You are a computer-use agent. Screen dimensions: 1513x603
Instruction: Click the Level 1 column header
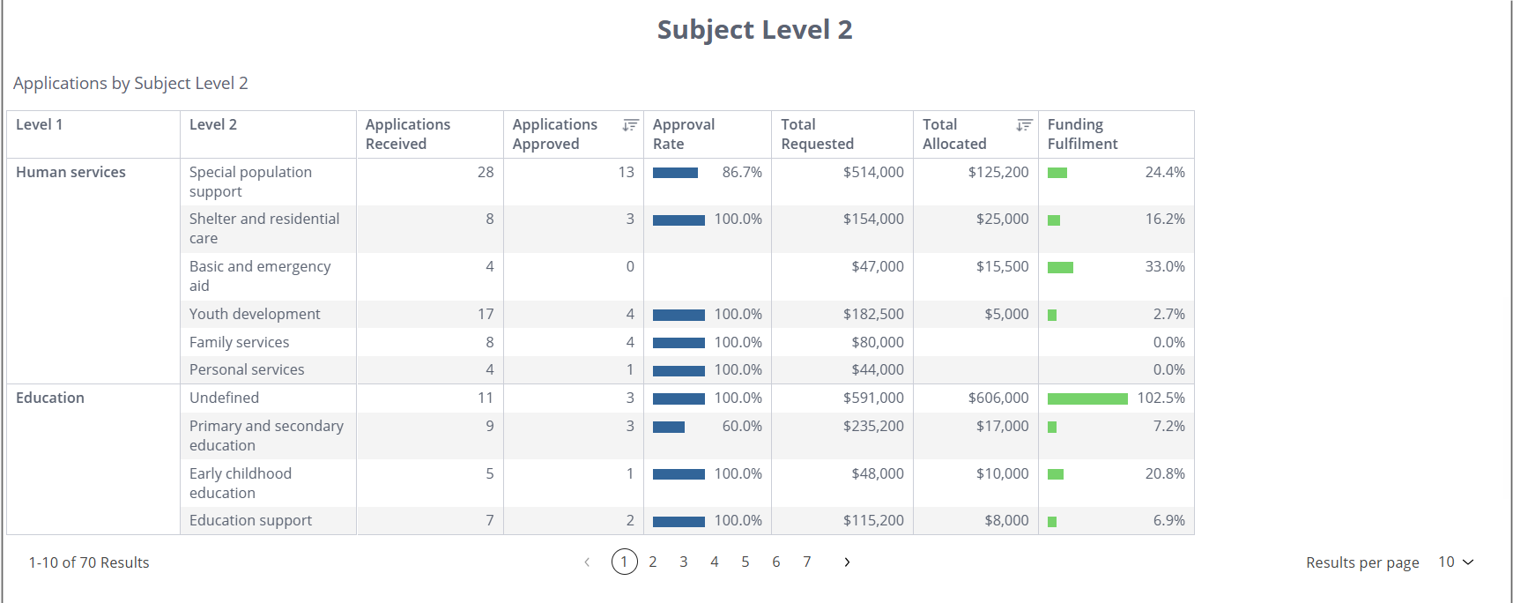40,125
